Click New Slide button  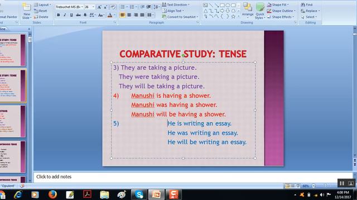click(x=27, y=11)
